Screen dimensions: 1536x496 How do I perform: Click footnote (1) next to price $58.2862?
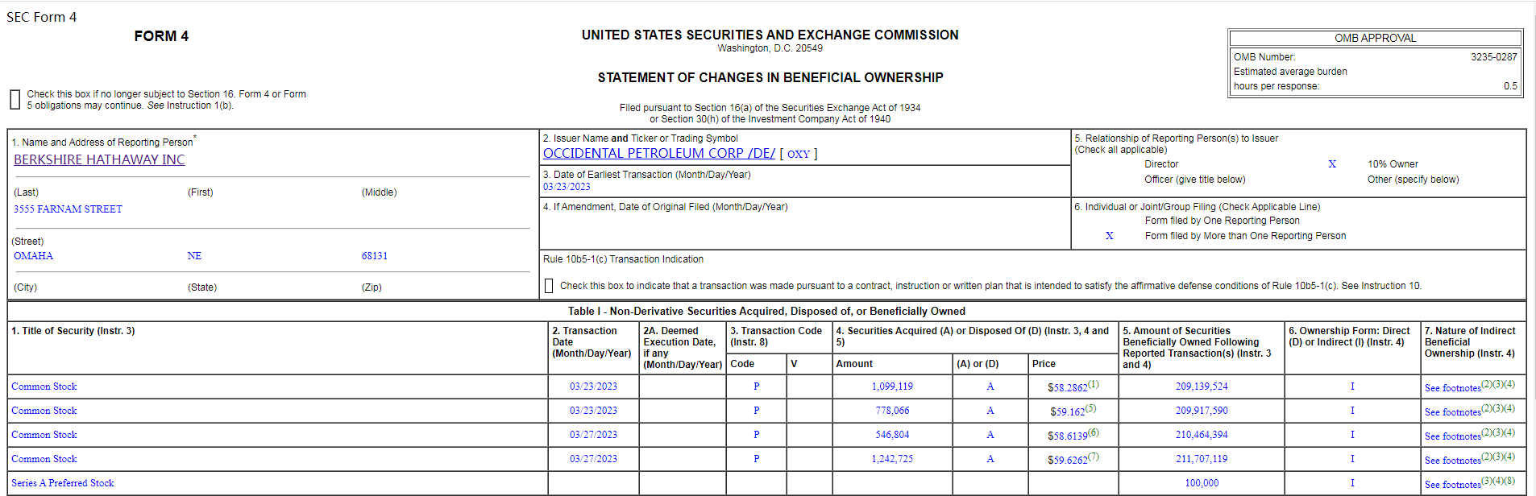pyautogui.click(x=1094, y=384)
